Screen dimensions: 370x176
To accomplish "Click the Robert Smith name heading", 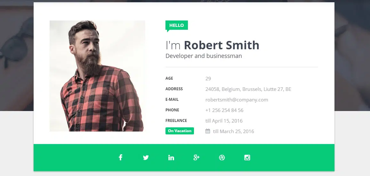I will click(x=221, y=45).
